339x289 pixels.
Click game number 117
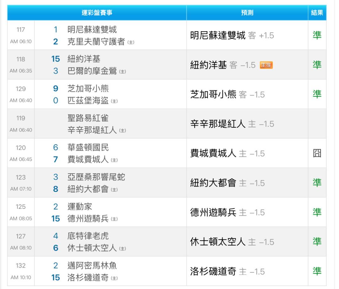(21, 30)
